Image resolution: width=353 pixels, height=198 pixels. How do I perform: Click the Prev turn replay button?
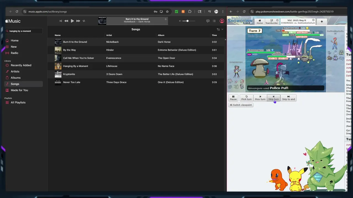pos(260,98)
